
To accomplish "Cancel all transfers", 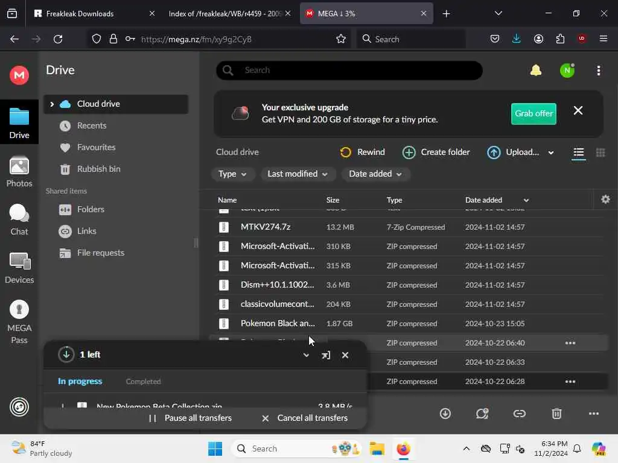I will (x=305, y=418).
